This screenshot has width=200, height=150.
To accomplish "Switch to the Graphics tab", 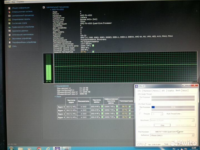I will click(171, 91).
